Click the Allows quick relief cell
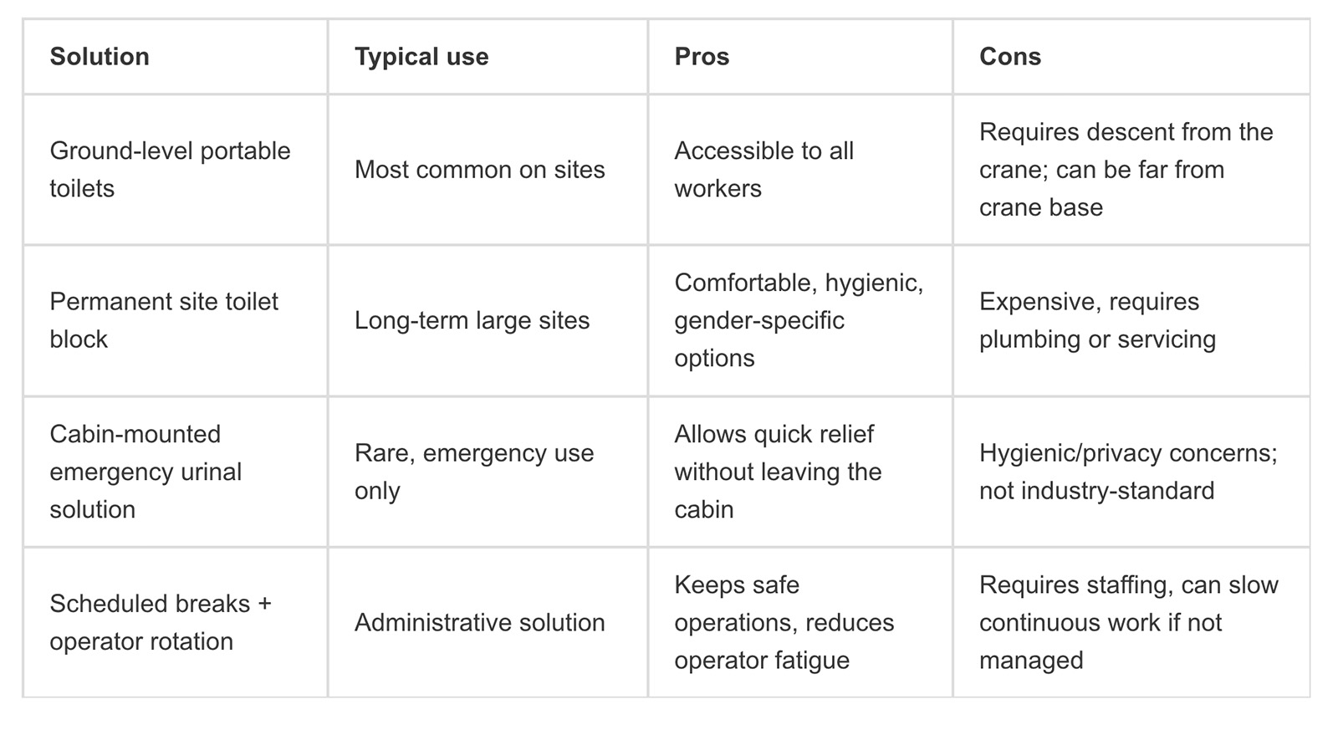Screen dimensions: 1338x730 [778, 472]
